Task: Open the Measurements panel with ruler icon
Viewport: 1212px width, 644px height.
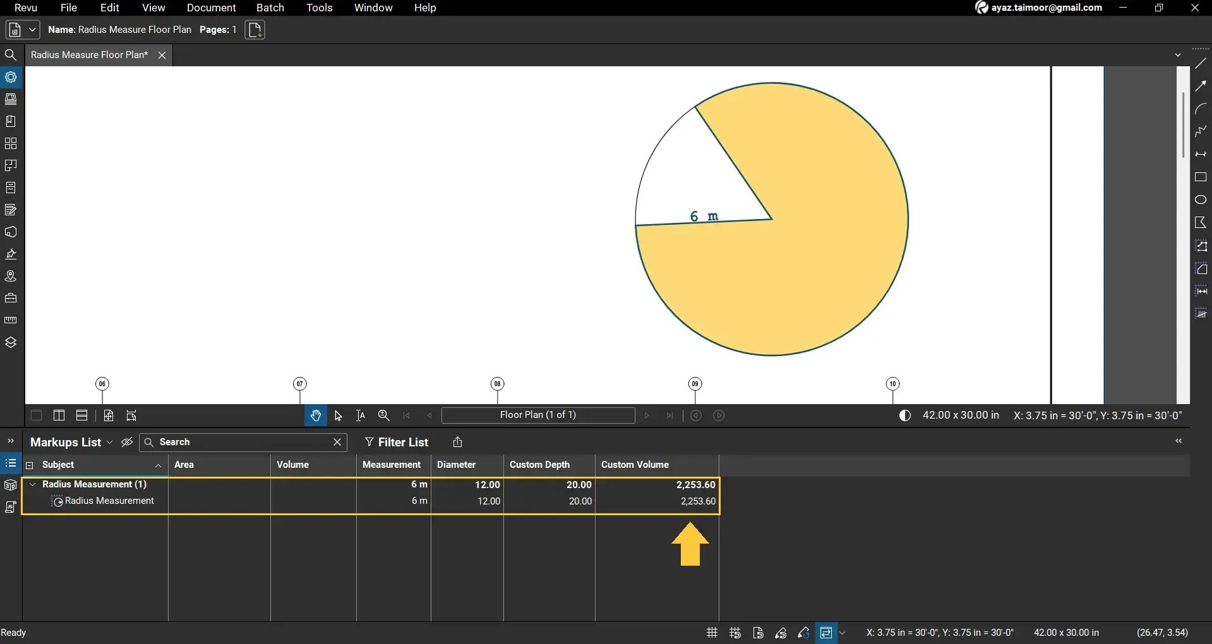Action: click(11, 320)
